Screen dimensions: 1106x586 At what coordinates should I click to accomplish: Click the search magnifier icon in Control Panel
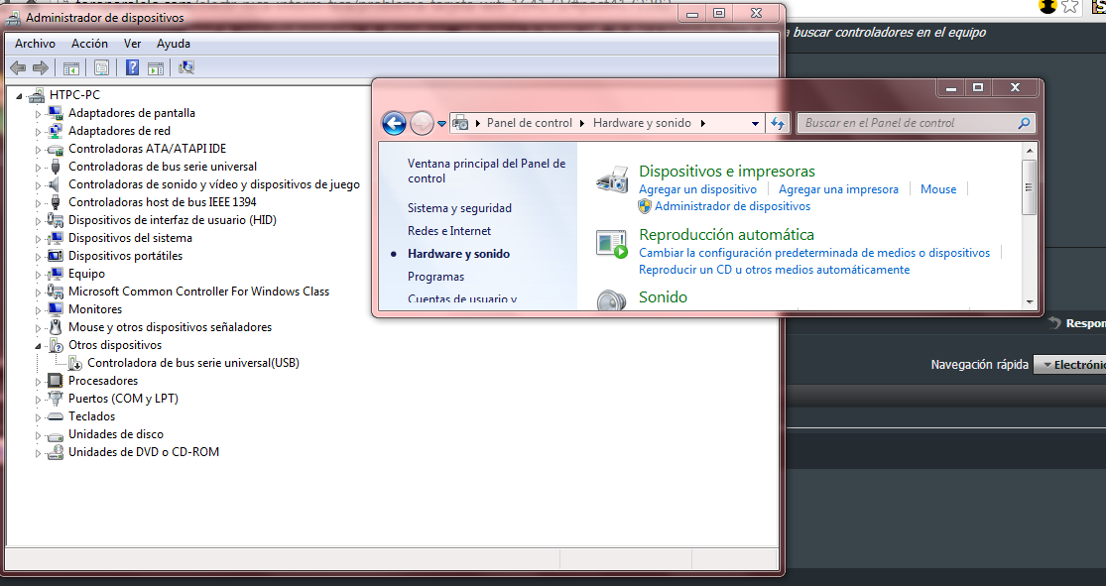point(1025,123)
